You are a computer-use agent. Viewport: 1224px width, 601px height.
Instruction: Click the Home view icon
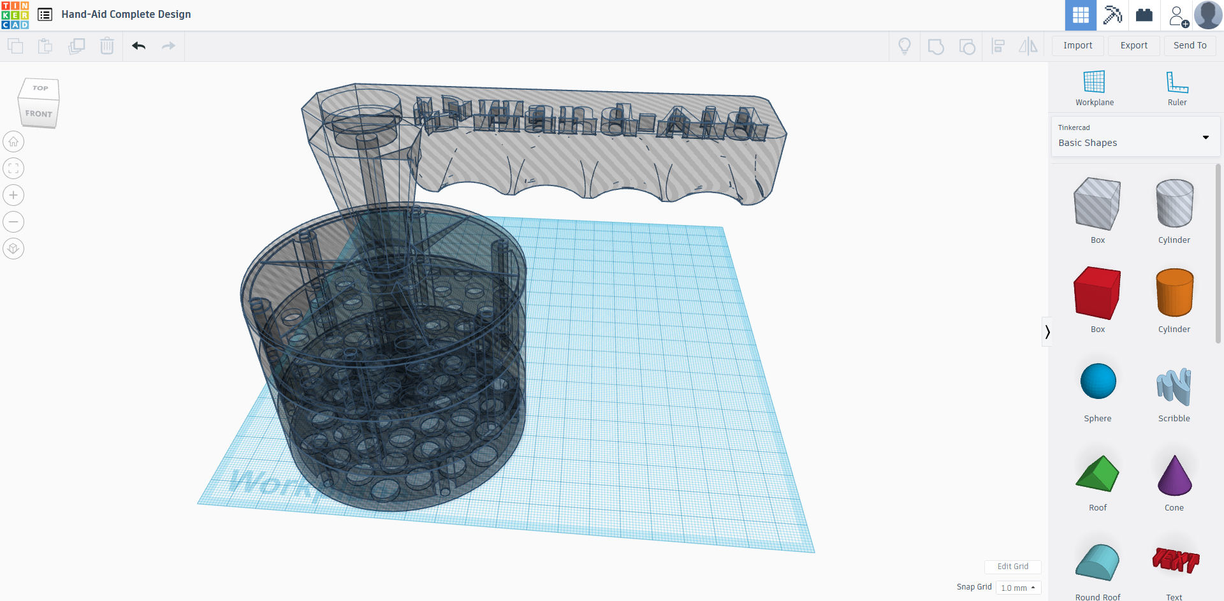13,141
